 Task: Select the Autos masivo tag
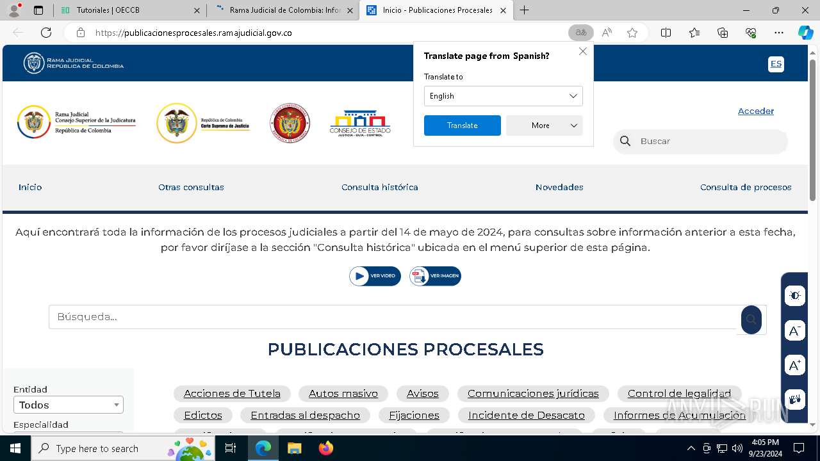click(x=343, y=393)
